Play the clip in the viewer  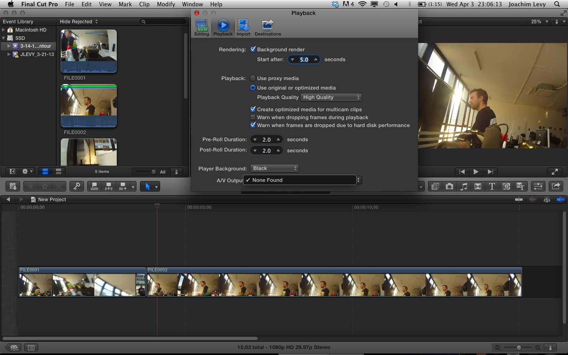click(x=476, y=172)
